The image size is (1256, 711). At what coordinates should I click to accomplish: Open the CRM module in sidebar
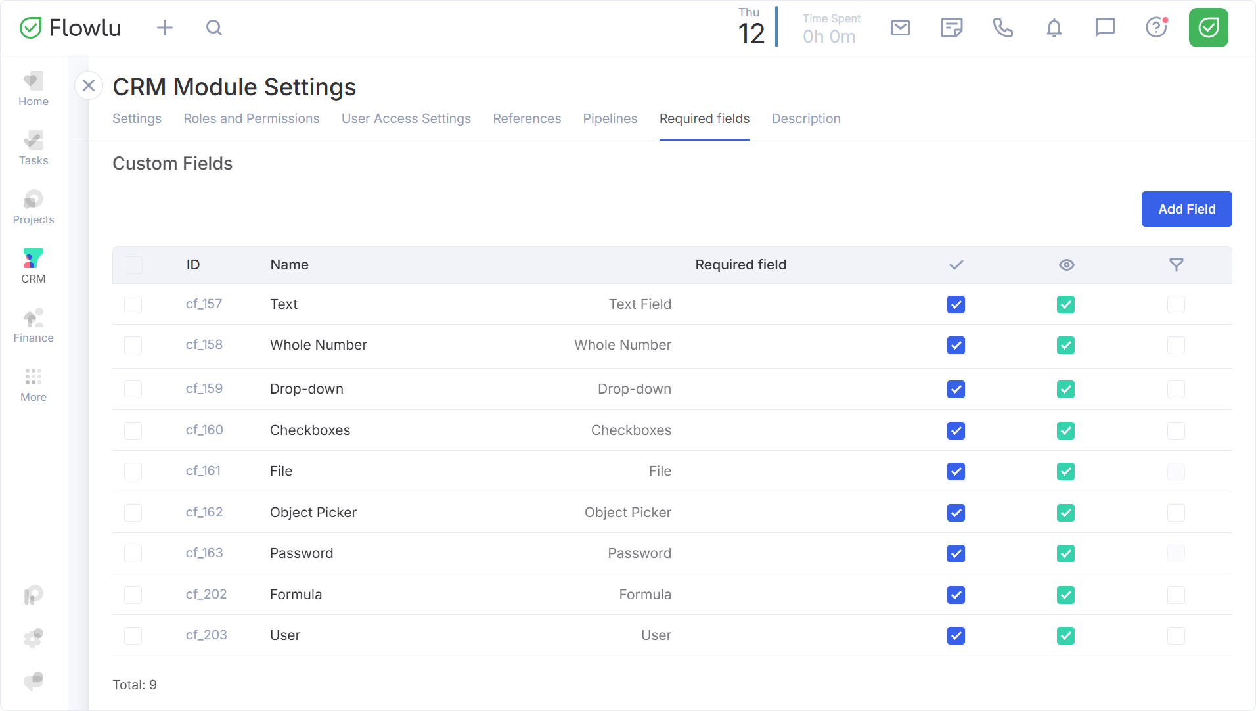click(x=34, y=266)
